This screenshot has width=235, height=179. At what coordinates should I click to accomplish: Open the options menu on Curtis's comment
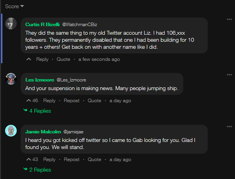coord(229,19)
